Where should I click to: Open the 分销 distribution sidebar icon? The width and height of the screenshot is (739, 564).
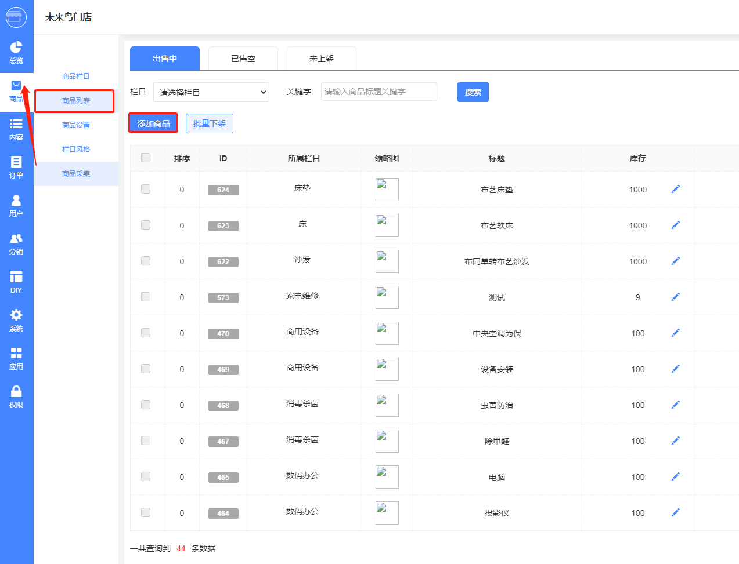tap(16, 243)
